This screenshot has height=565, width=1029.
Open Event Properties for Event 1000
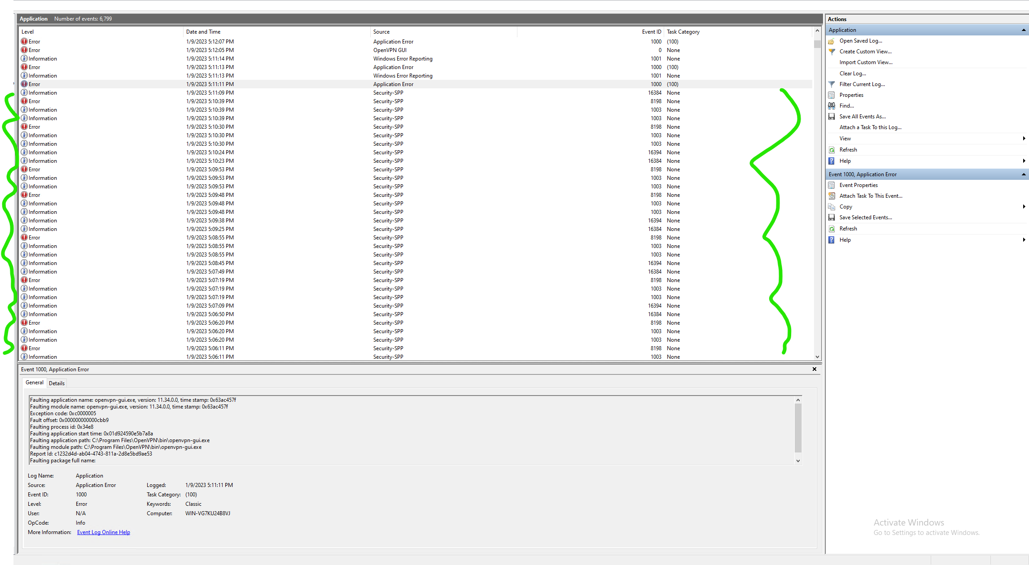(858, 185)
